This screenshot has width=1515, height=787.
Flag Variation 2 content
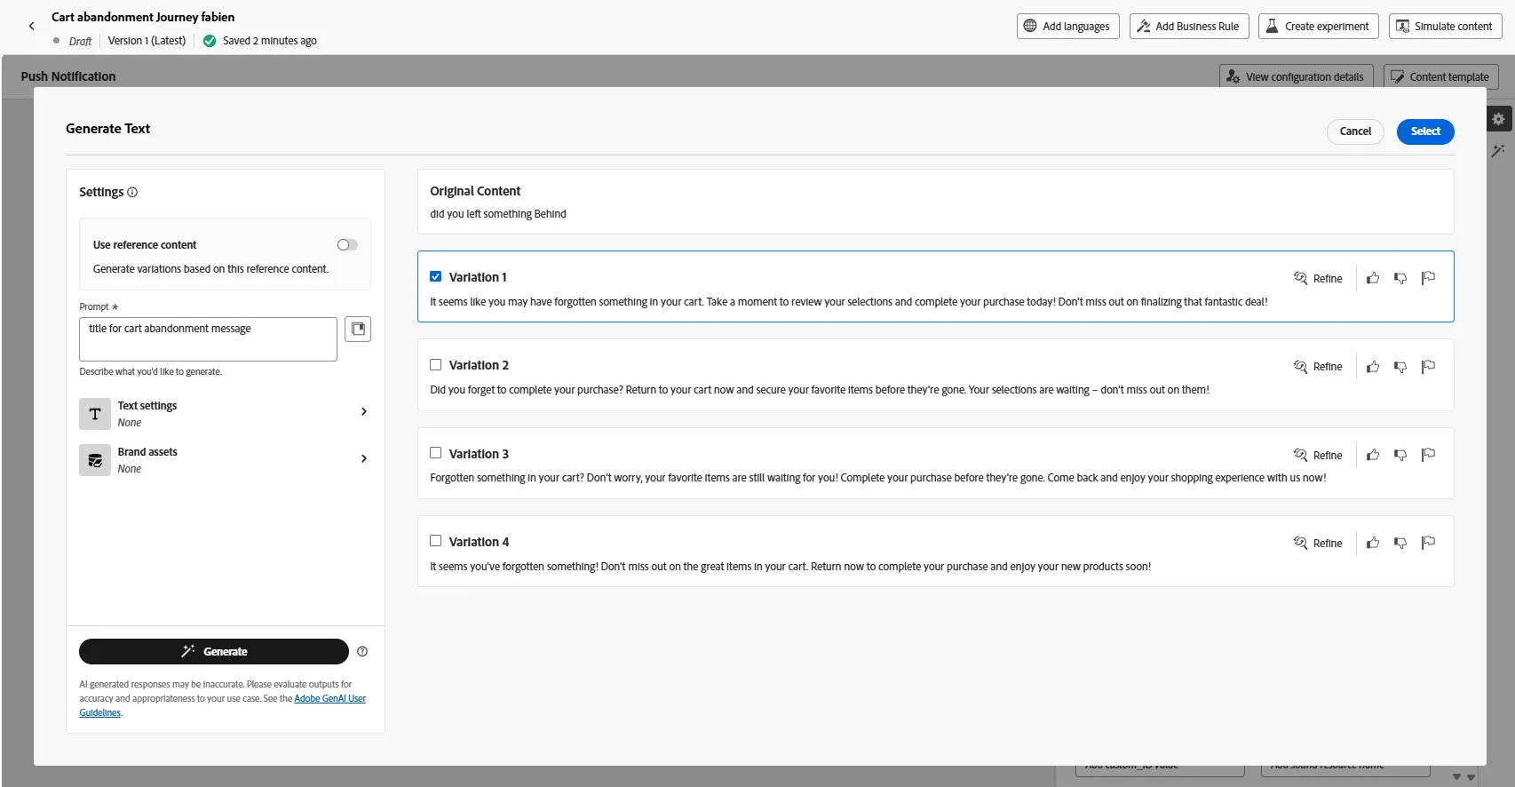(1428, 366)
